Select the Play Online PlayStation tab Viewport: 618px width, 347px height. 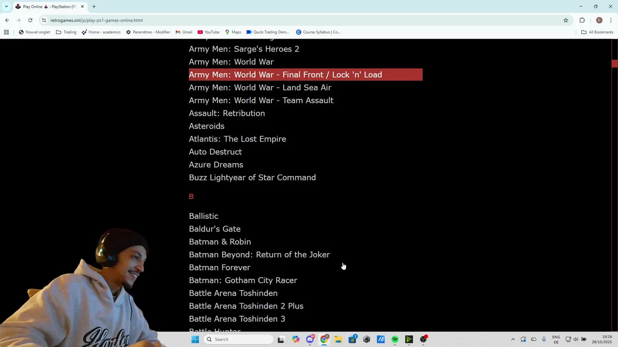coord(50,6)
